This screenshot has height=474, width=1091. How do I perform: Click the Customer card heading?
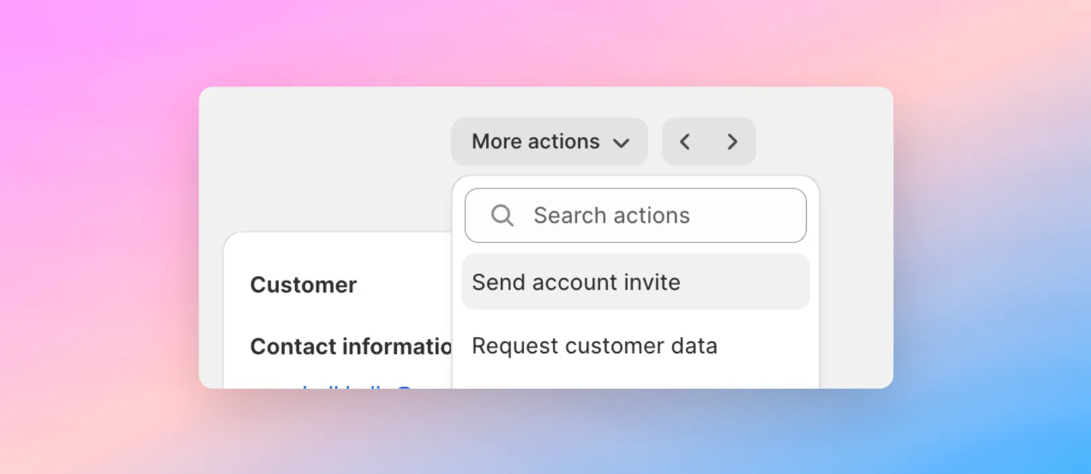(x=303, y=285)
